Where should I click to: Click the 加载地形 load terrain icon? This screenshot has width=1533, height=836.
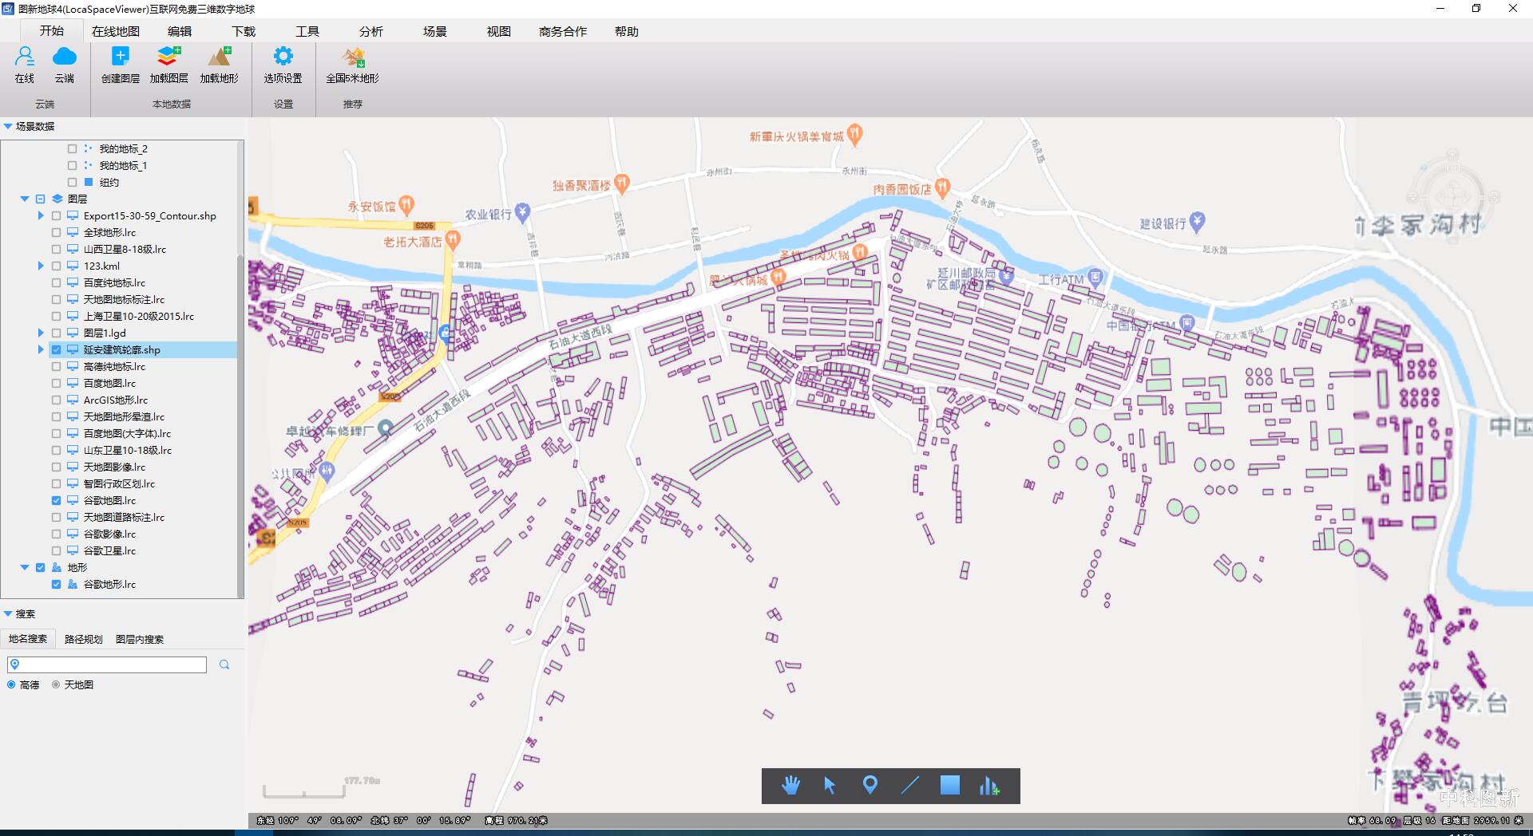point(220,57)
